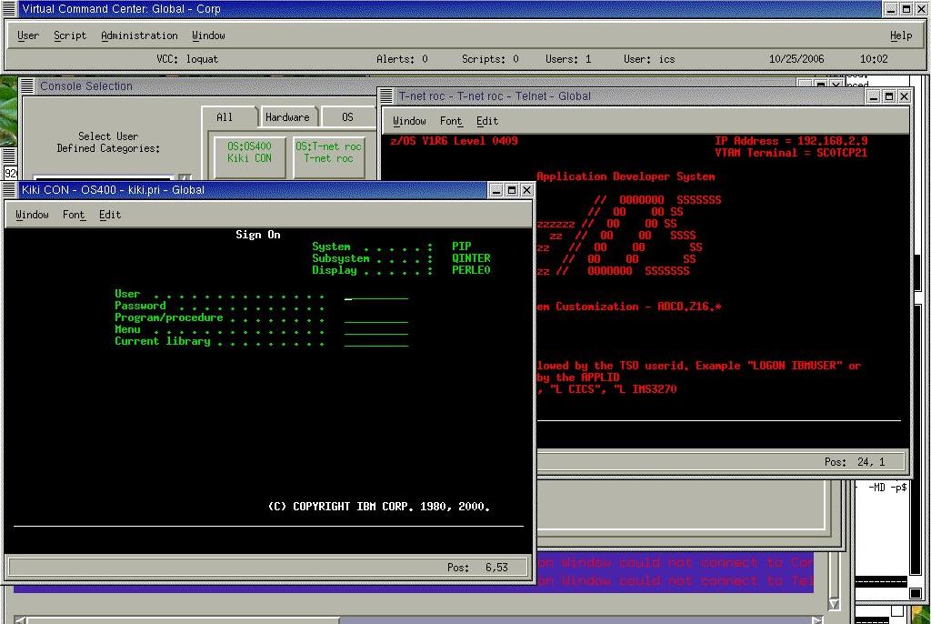The width and height of the screenshot is (931, 624).
Task: Open the Help menu
Action: point(901,35)
